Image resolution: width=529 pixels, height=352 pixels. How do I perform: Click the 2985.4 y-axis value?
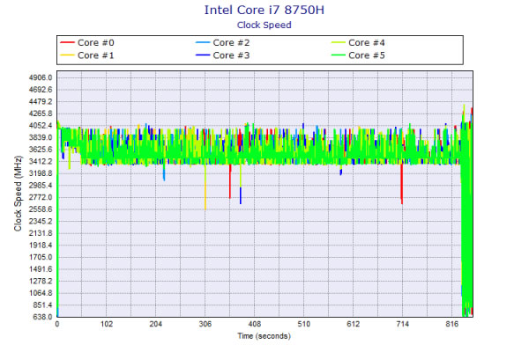[x=41, y=186]
